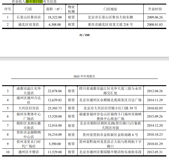Viewport: 169px width, 158px height.
Task: Click the opening date 2014.11.29
Action: pos(155,100)
